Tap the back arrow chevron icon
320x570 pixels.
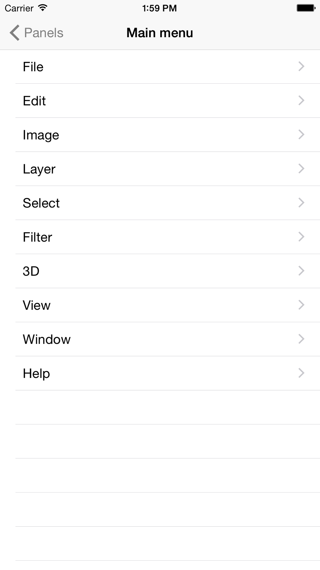14,33
